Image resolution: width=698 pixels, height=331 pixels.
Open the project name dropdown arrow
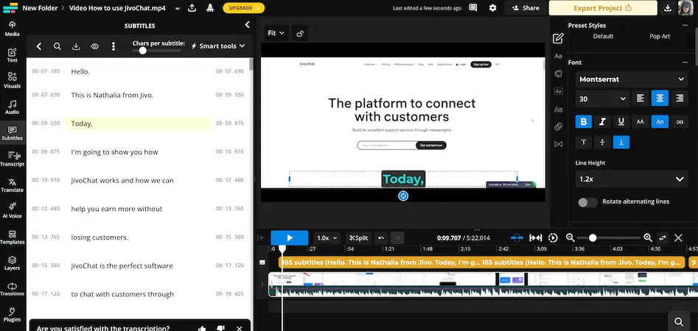point(178,8)
